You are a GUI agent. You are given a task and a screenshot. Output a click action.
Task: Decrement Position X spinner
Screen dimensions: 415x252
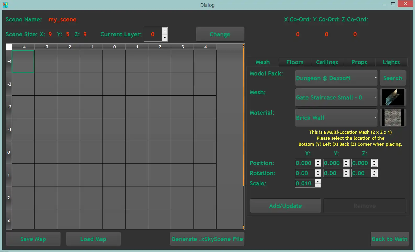[318, 165]
